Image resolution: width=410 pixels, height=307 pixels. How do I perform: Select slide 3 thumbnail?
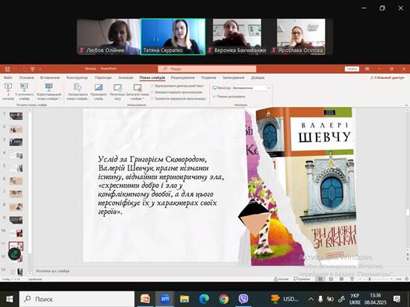coord(16,142)
